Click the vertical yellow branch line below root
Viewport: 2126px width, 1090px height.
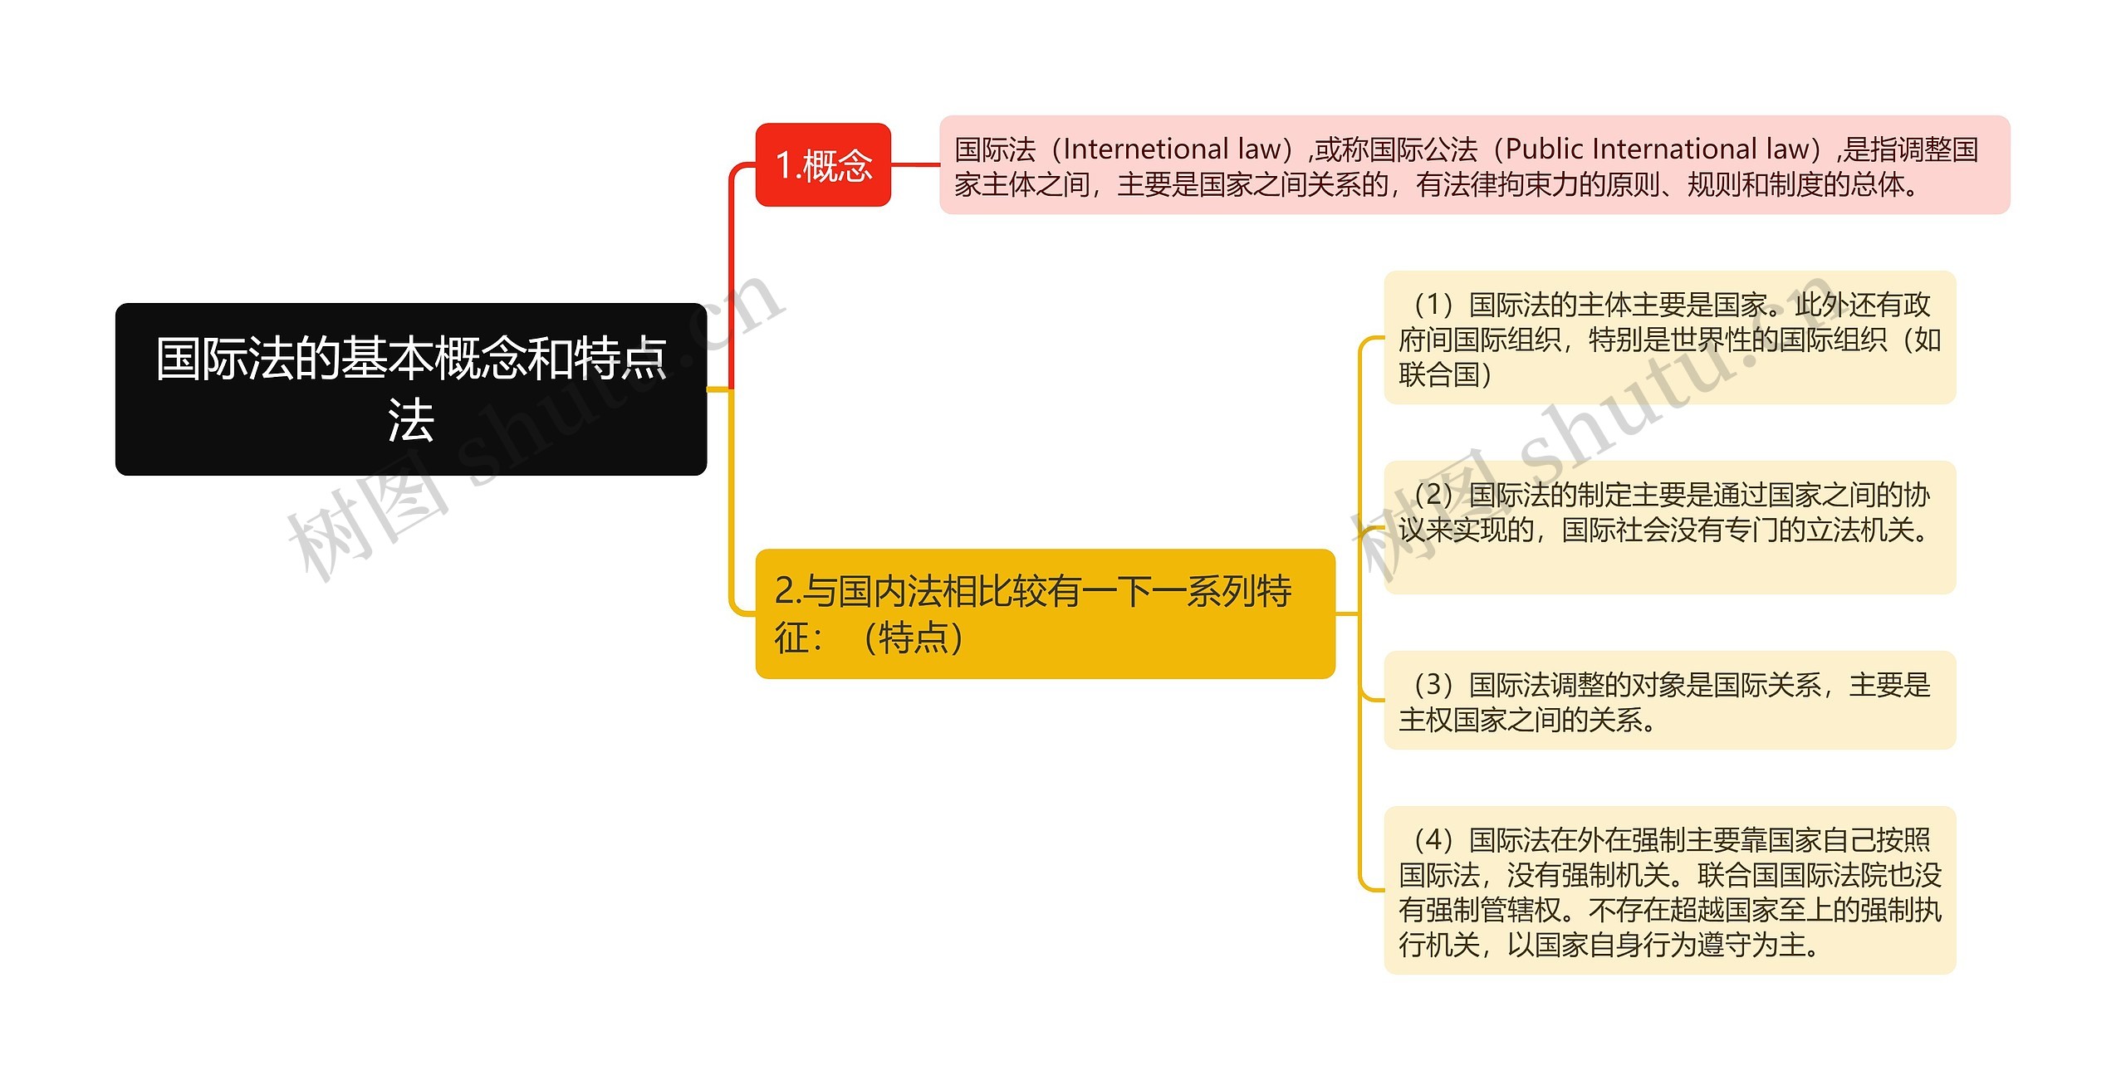(731, 498)
